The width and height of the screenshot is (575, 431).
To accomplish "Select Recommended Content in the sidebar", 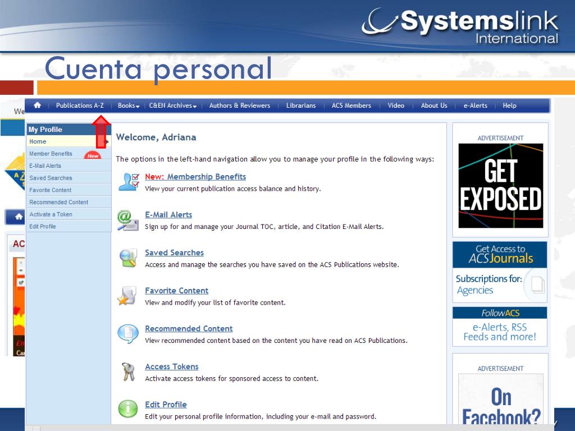I will point(69,202).
